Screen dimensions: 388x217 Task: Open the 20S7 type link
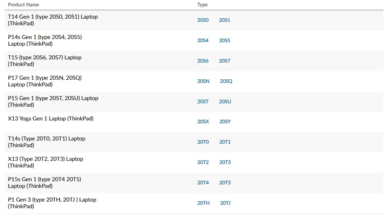[225, 61]
